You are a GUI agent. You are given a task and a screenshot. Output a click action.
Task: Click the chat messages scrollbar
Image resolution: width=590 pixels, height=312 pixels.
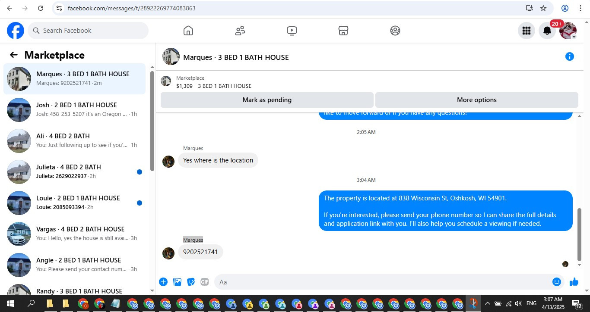(x=580, y=234)
